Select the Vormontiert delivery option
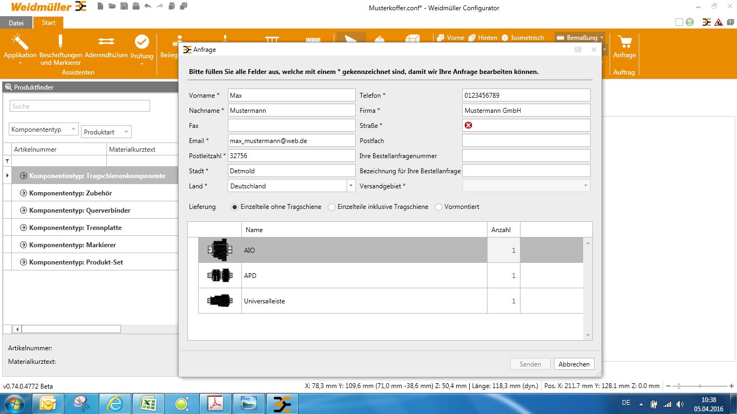Viewport: 737px width, 414px height. point(438,207)
